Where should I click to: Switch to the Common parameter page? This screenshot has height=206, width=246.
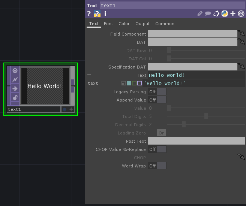pos(165,24)
